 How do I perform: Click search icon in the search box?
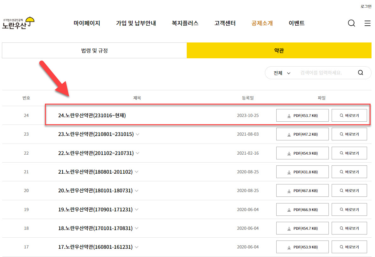pyautogui.click(x=360, y=73)
